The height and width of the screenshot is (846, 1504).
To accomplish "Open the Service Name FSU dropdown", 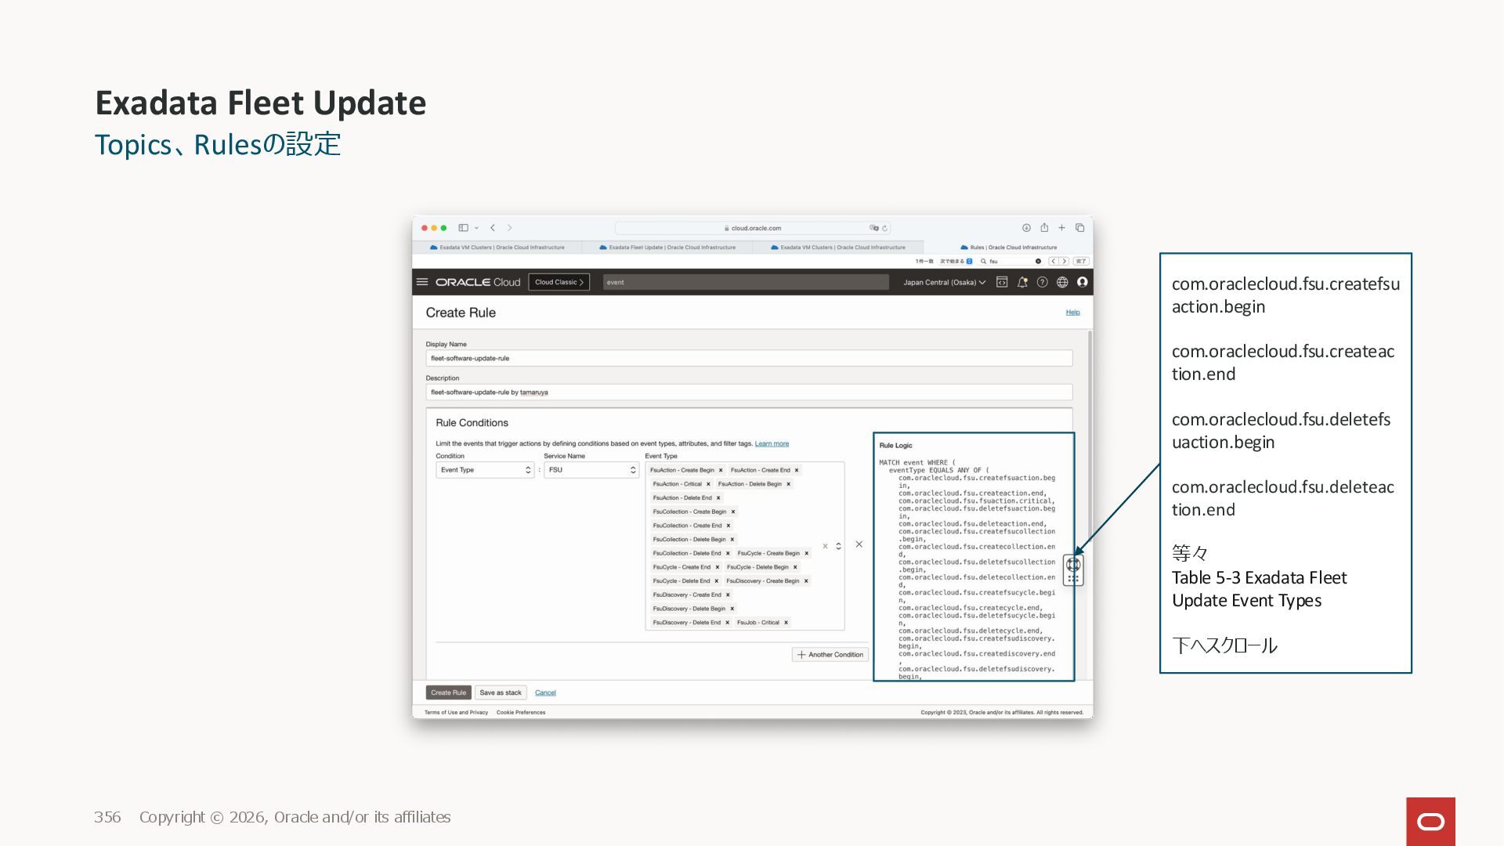I will point(591,470).
